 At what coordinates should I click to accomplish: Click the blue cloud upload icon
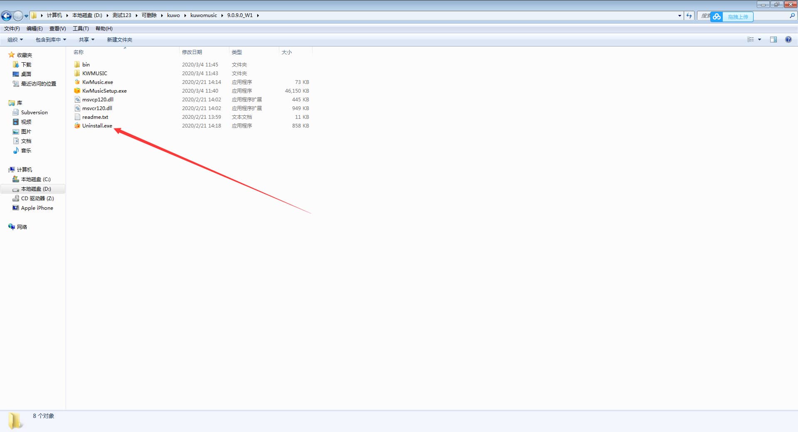click(x=717, y=17)
